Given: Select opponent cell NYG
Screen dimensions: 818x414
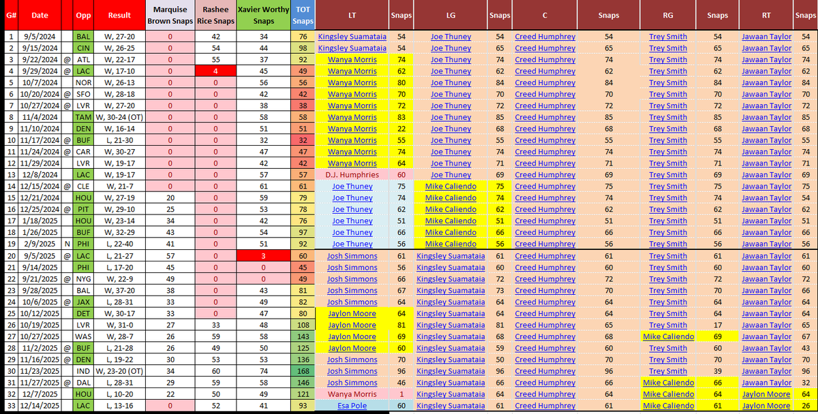Looking at the screenshot, I should point(84,279).
